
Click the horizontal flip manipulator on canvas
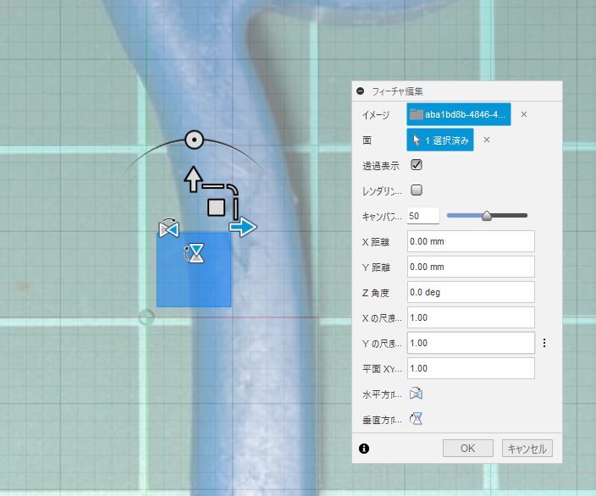[x=168, y=229]
